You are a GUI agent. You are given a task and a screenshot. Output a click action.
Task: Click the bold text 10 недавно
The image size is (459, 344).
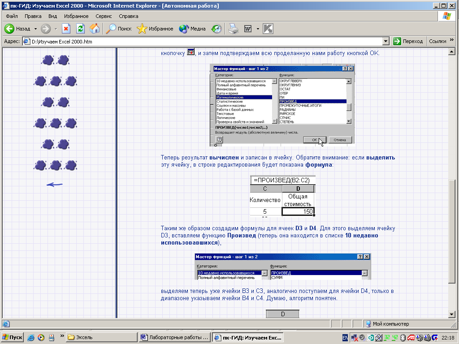point(362,236)
